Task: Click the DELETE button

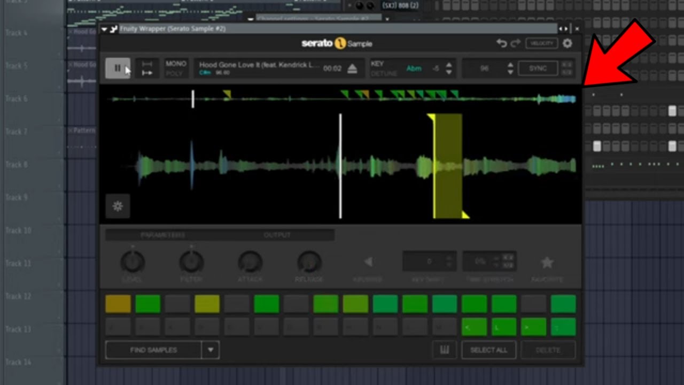Action: (548, 350)
